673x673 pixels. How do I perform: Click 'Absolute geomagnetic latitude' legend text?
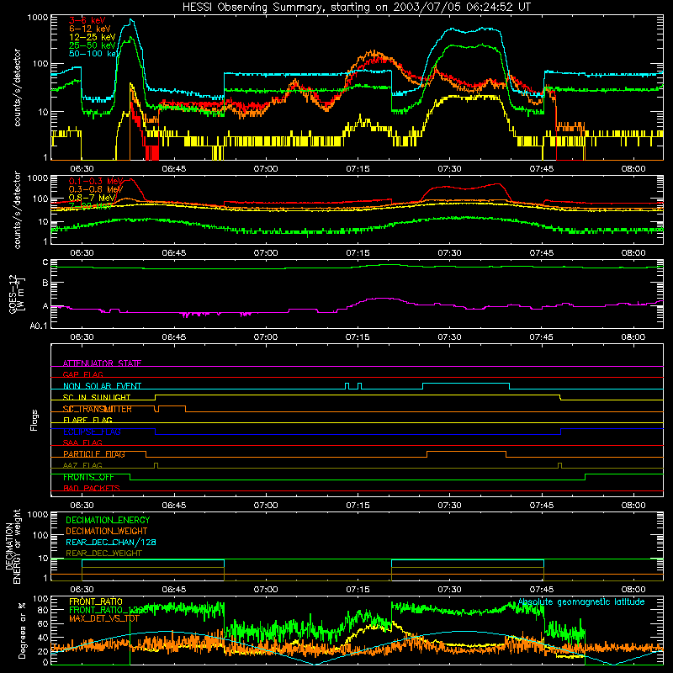pyautogui.click(x=581, y=601)
